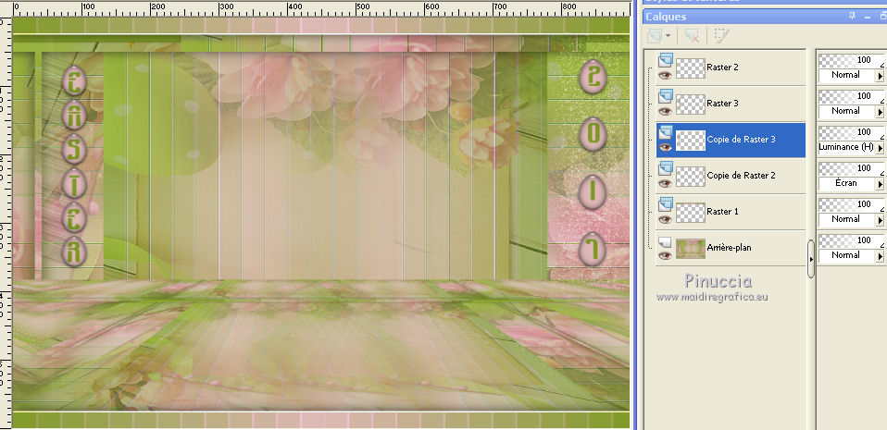Click the letter E egg at the top of EASTER
The width and height of the screenshot is (887, 430).
tap(73, 80)
